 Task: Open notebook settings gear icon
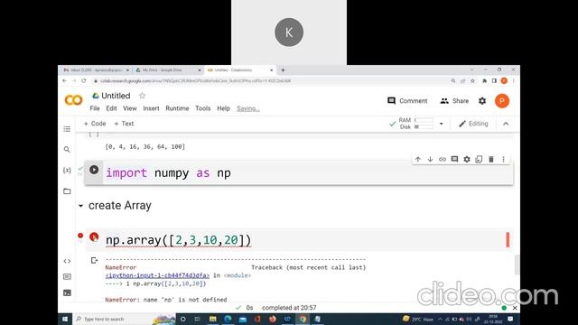(482, 101)
